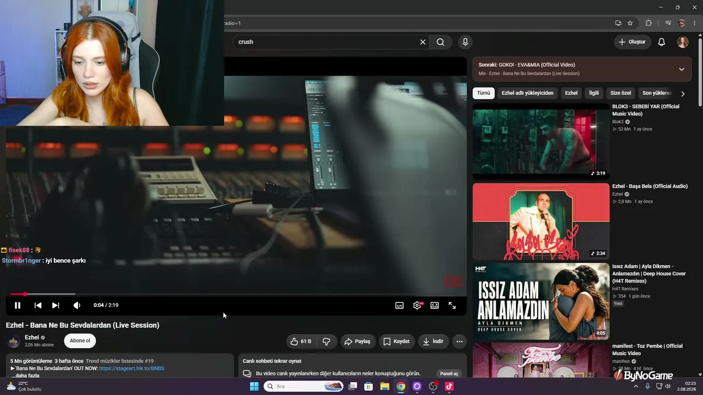Select the İlgili filter chip
Image resolution: width=703 pixels, height=395 pixels.
click(x=594, y=93)
